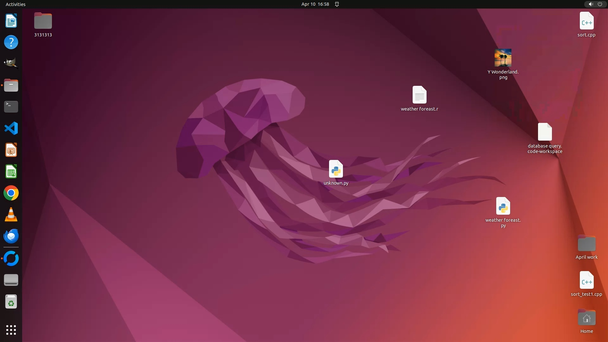Open the Terminal from dock
The width and height of the screenshot is (608, 342).
[x=11, y=107]
